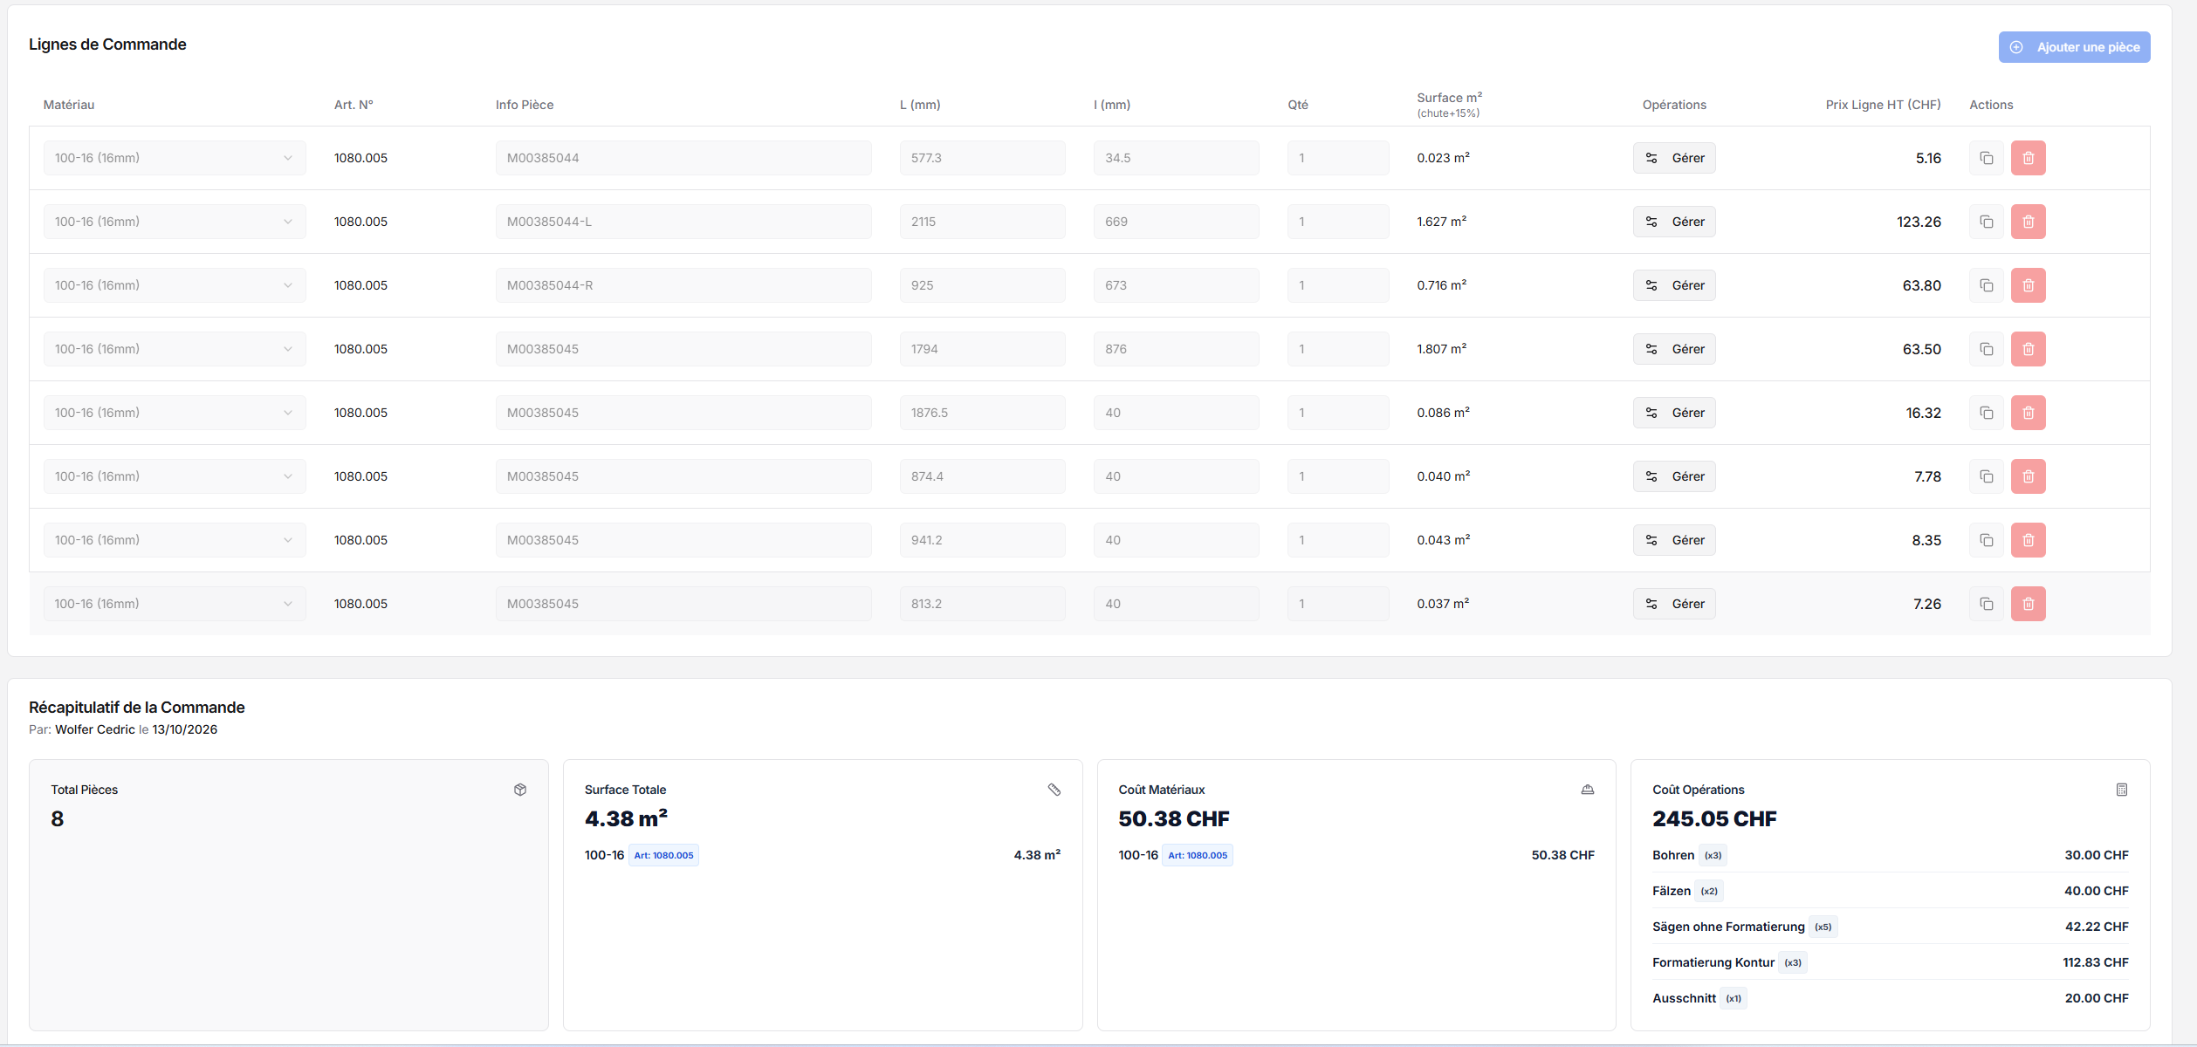The image size is (2197, 1047).
Task: Delete the line priced 8.35
Action: point(2028,540)
